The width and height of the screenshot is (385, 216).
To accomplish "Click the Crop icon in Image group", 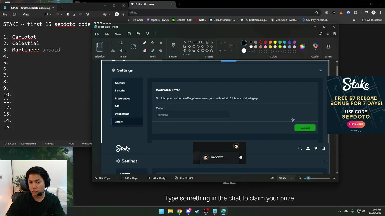I will point(113,43).
